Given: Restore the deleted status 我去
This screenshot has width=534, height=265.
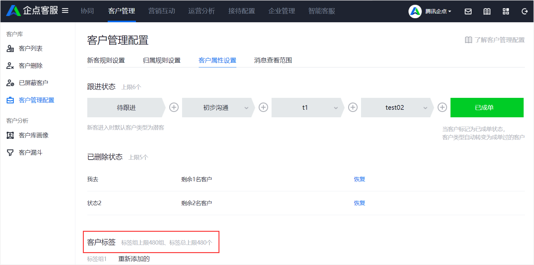Looking at the screenshot, I should pyautogui.click(x=359, y=179).
